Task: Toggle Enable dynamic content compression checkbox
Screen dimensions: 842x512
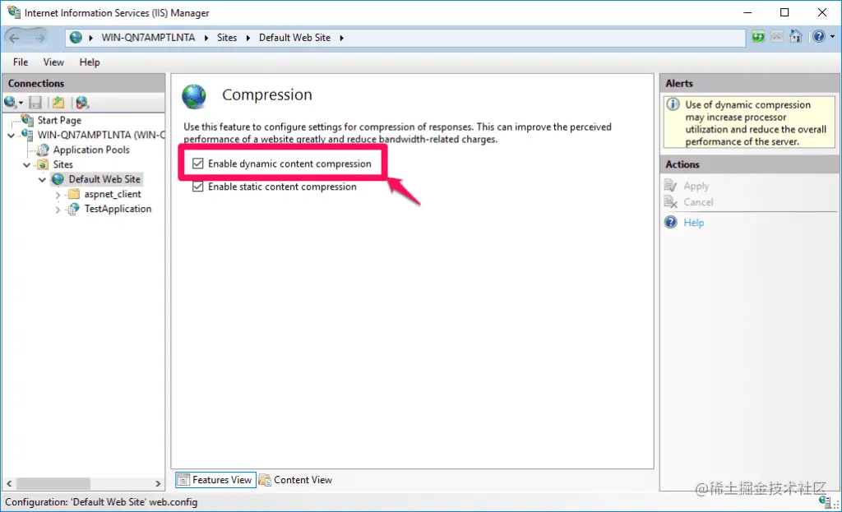Action: point(197,164)
